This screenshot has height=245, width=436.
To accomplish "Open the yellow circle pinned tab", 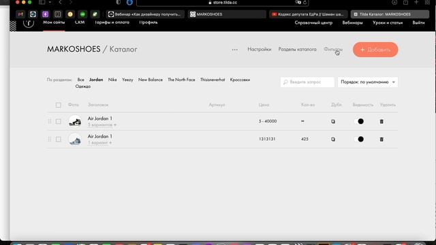I will pos(70,14).
